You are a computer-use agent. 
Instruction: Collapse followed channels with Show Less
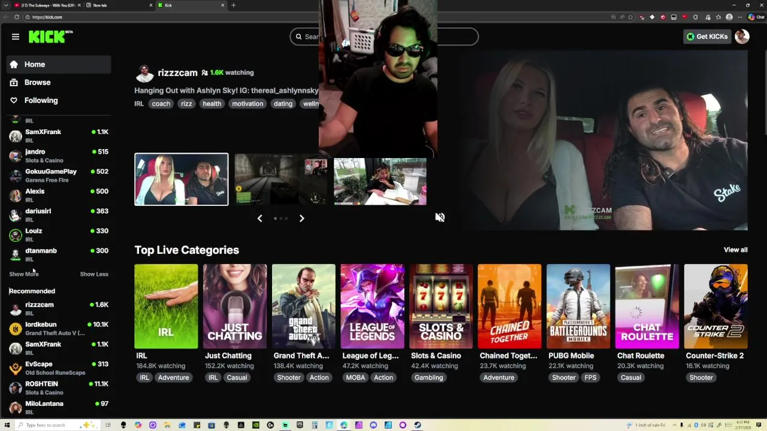94,274
